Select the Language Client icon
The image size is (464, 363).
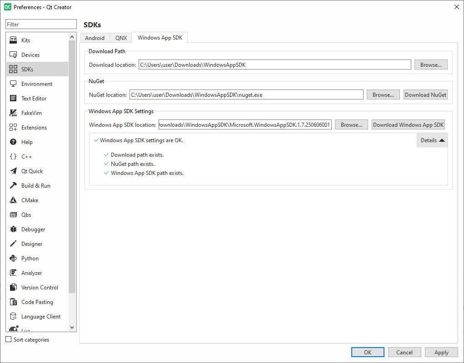click(13, 316)
